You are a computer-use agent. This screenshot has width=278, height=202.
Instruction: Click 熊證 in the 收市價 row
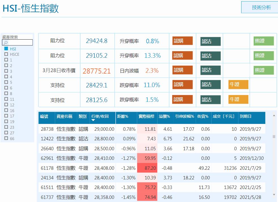(263, 70)
